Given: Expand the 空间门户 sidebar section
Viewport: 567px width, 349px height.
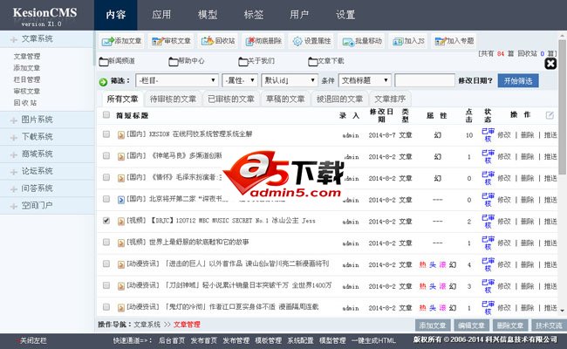Looking at the screenshot, I should pos(47,205).
